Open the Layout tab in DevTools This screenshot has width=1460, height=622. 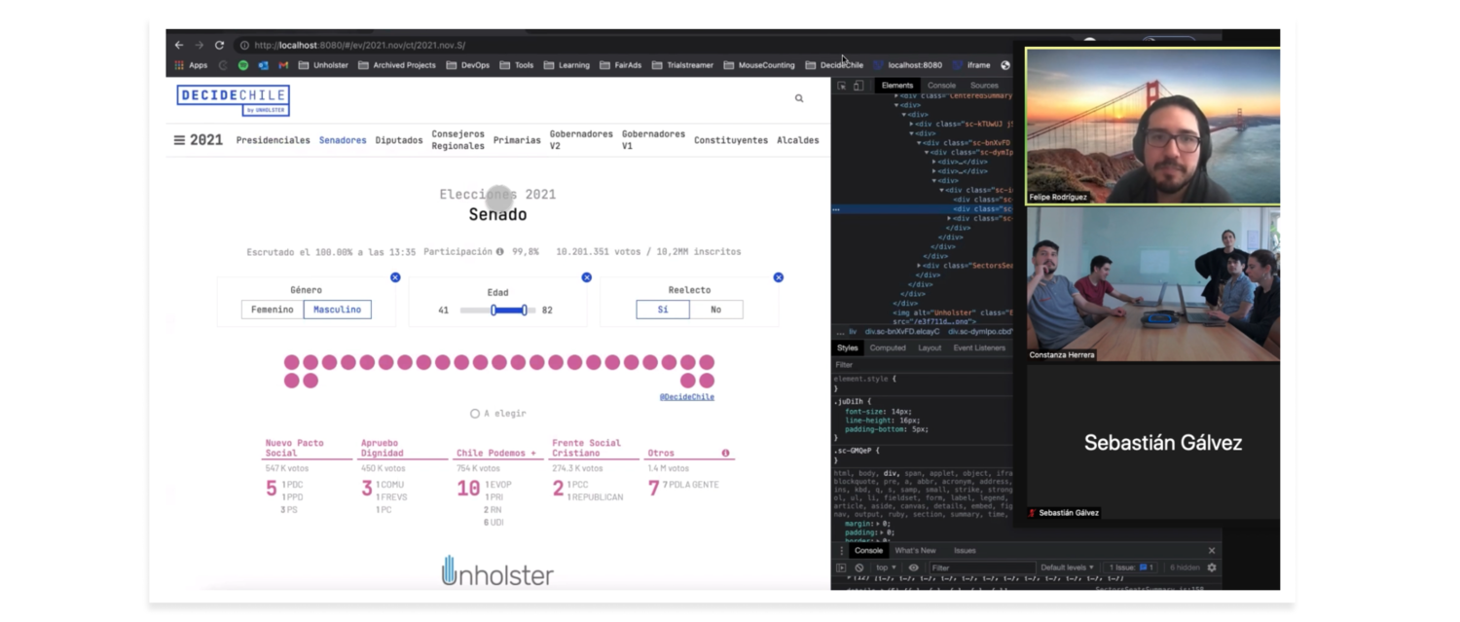(x=930, y=348)
